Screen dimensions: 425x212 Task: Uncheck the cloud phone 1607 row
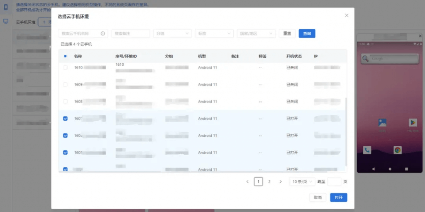(65, 119)
